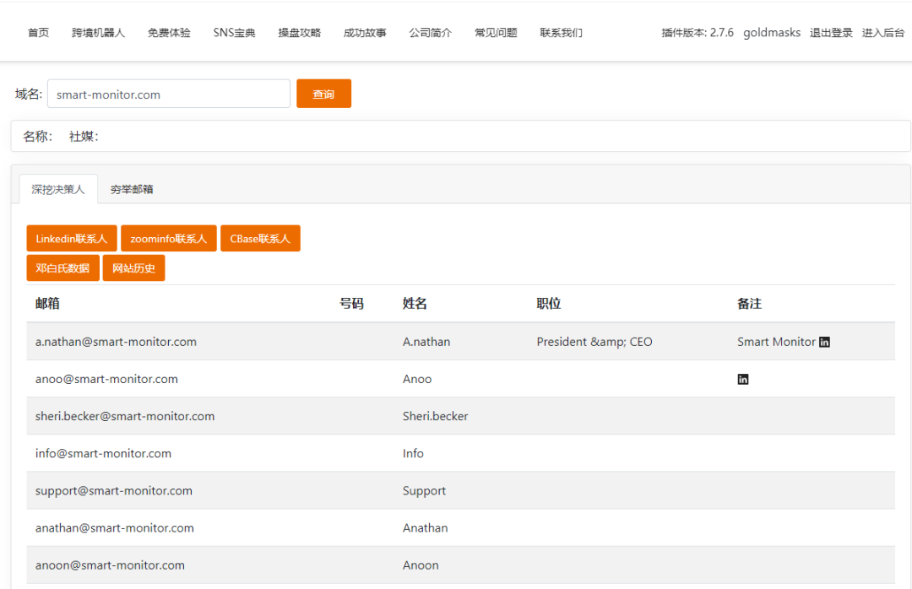Image resolution: width=912 pixels, height=589 pixels.
Task: Click the orange 查询 search button
Action: [x=323, y=94]
